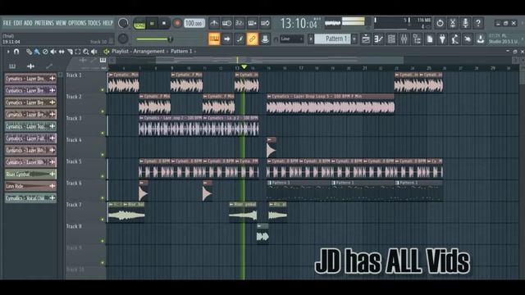Open the Playlist view icon
This screenshot has width=525, height=295.
point(366,39)
